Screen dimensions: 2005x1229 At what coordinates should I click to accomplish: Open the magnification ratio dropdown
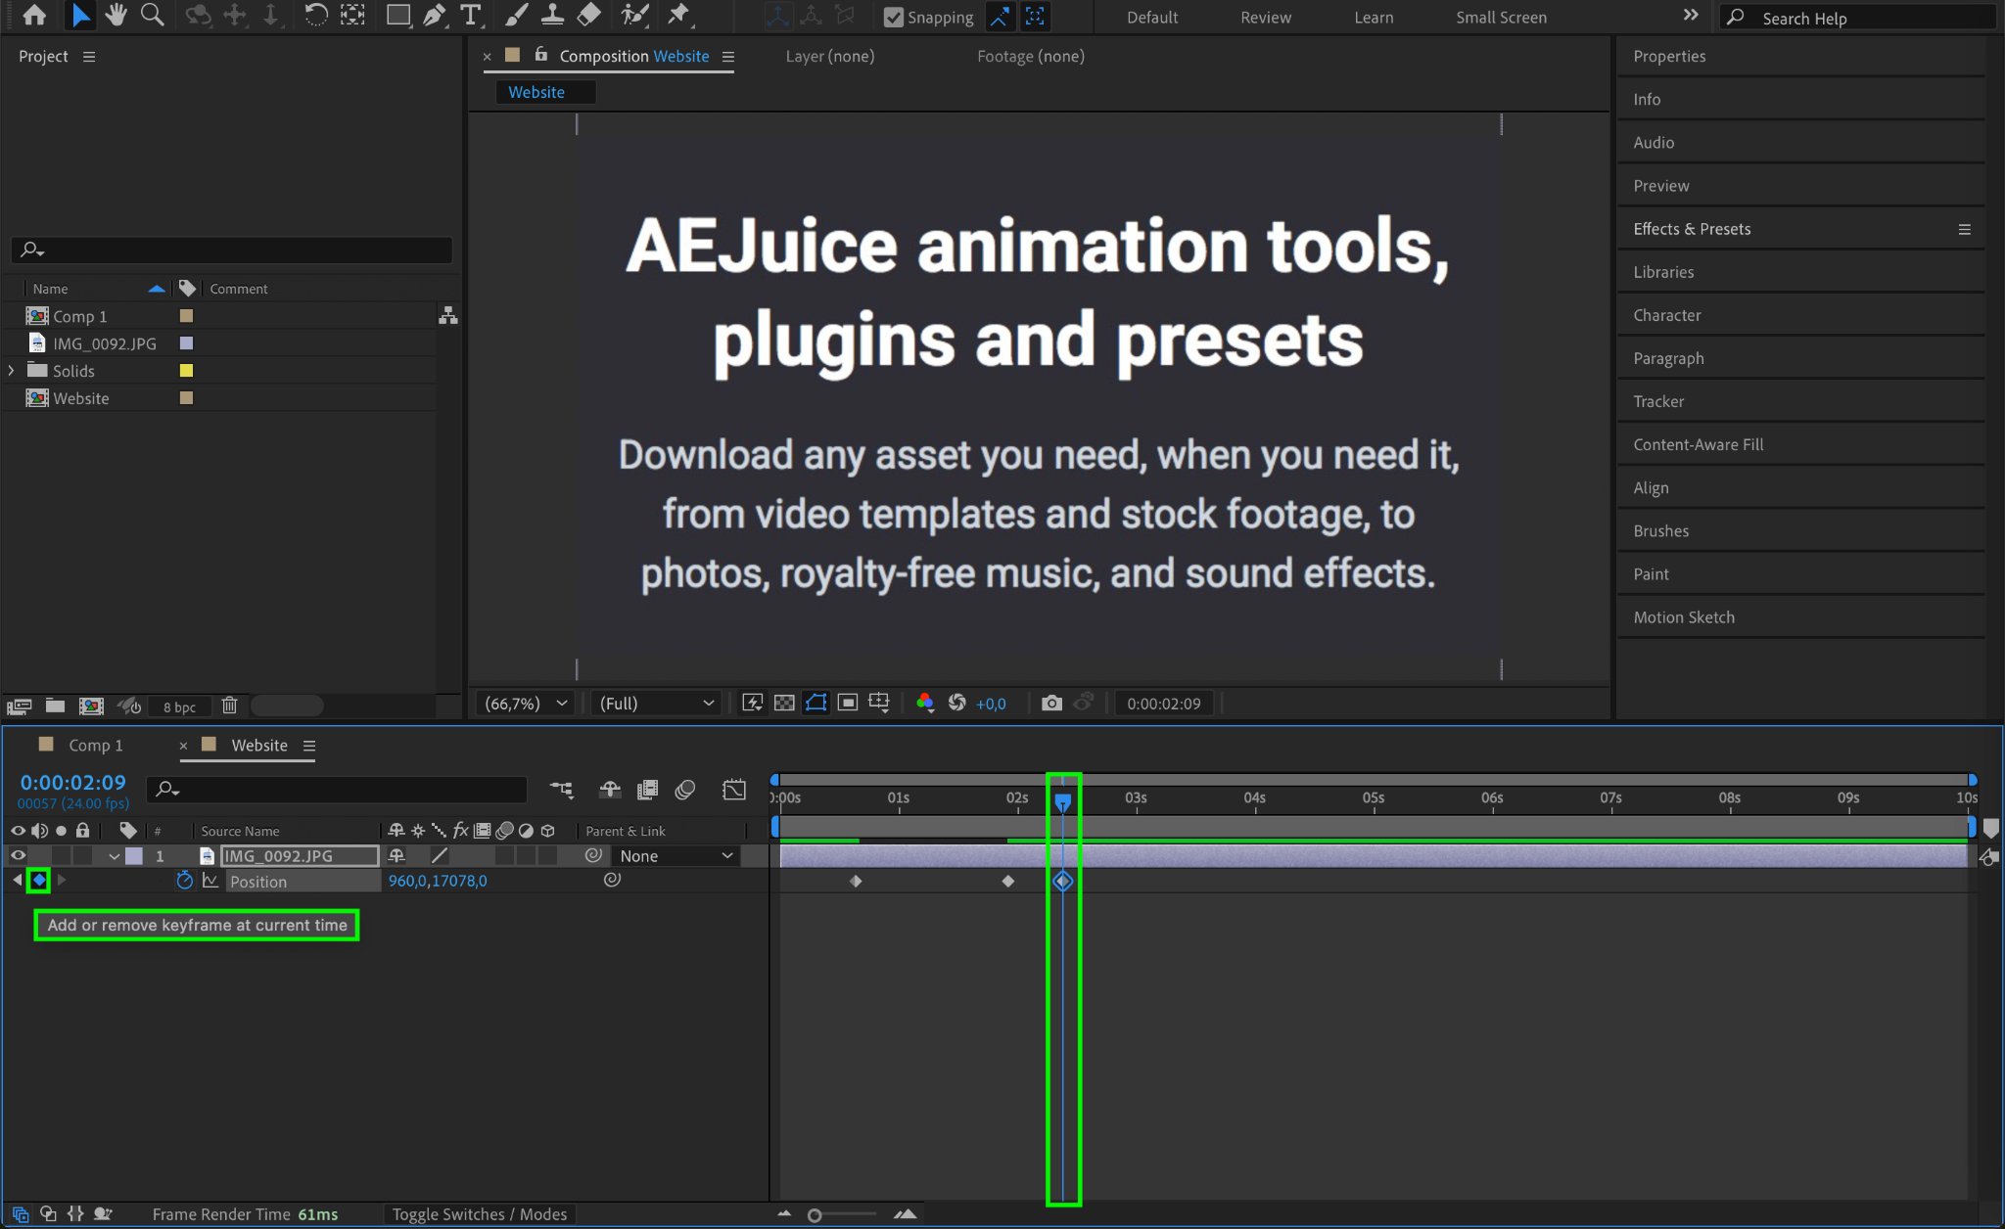(527, 704)
